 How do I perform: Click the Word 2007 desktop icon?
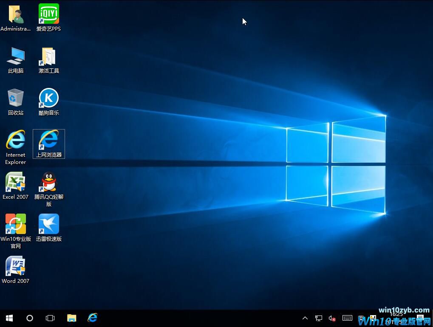16,266
